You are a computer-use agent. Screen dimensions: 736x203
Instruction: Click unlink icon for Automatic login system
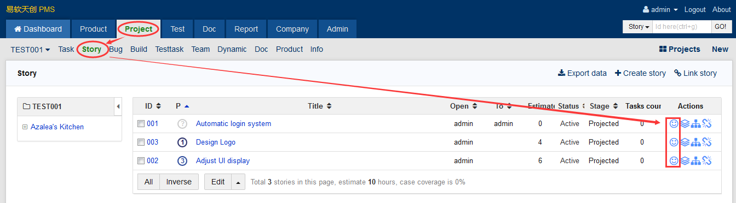(x=707, y=124)
